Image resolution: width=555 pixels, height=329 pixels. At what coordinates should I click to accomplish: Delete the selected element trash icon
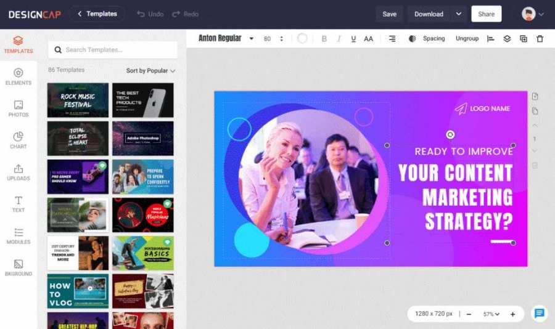pos(540,39)
